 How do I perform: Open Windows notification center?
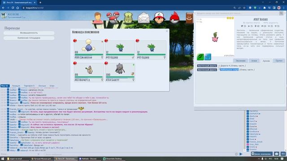click(282, 159)
